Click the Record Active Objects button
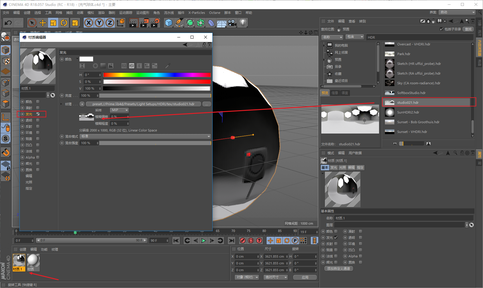 point(242,241)
